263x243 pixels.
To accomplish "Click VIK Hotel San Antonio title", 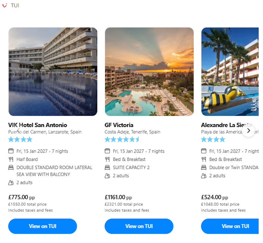I will click(38, 125).
